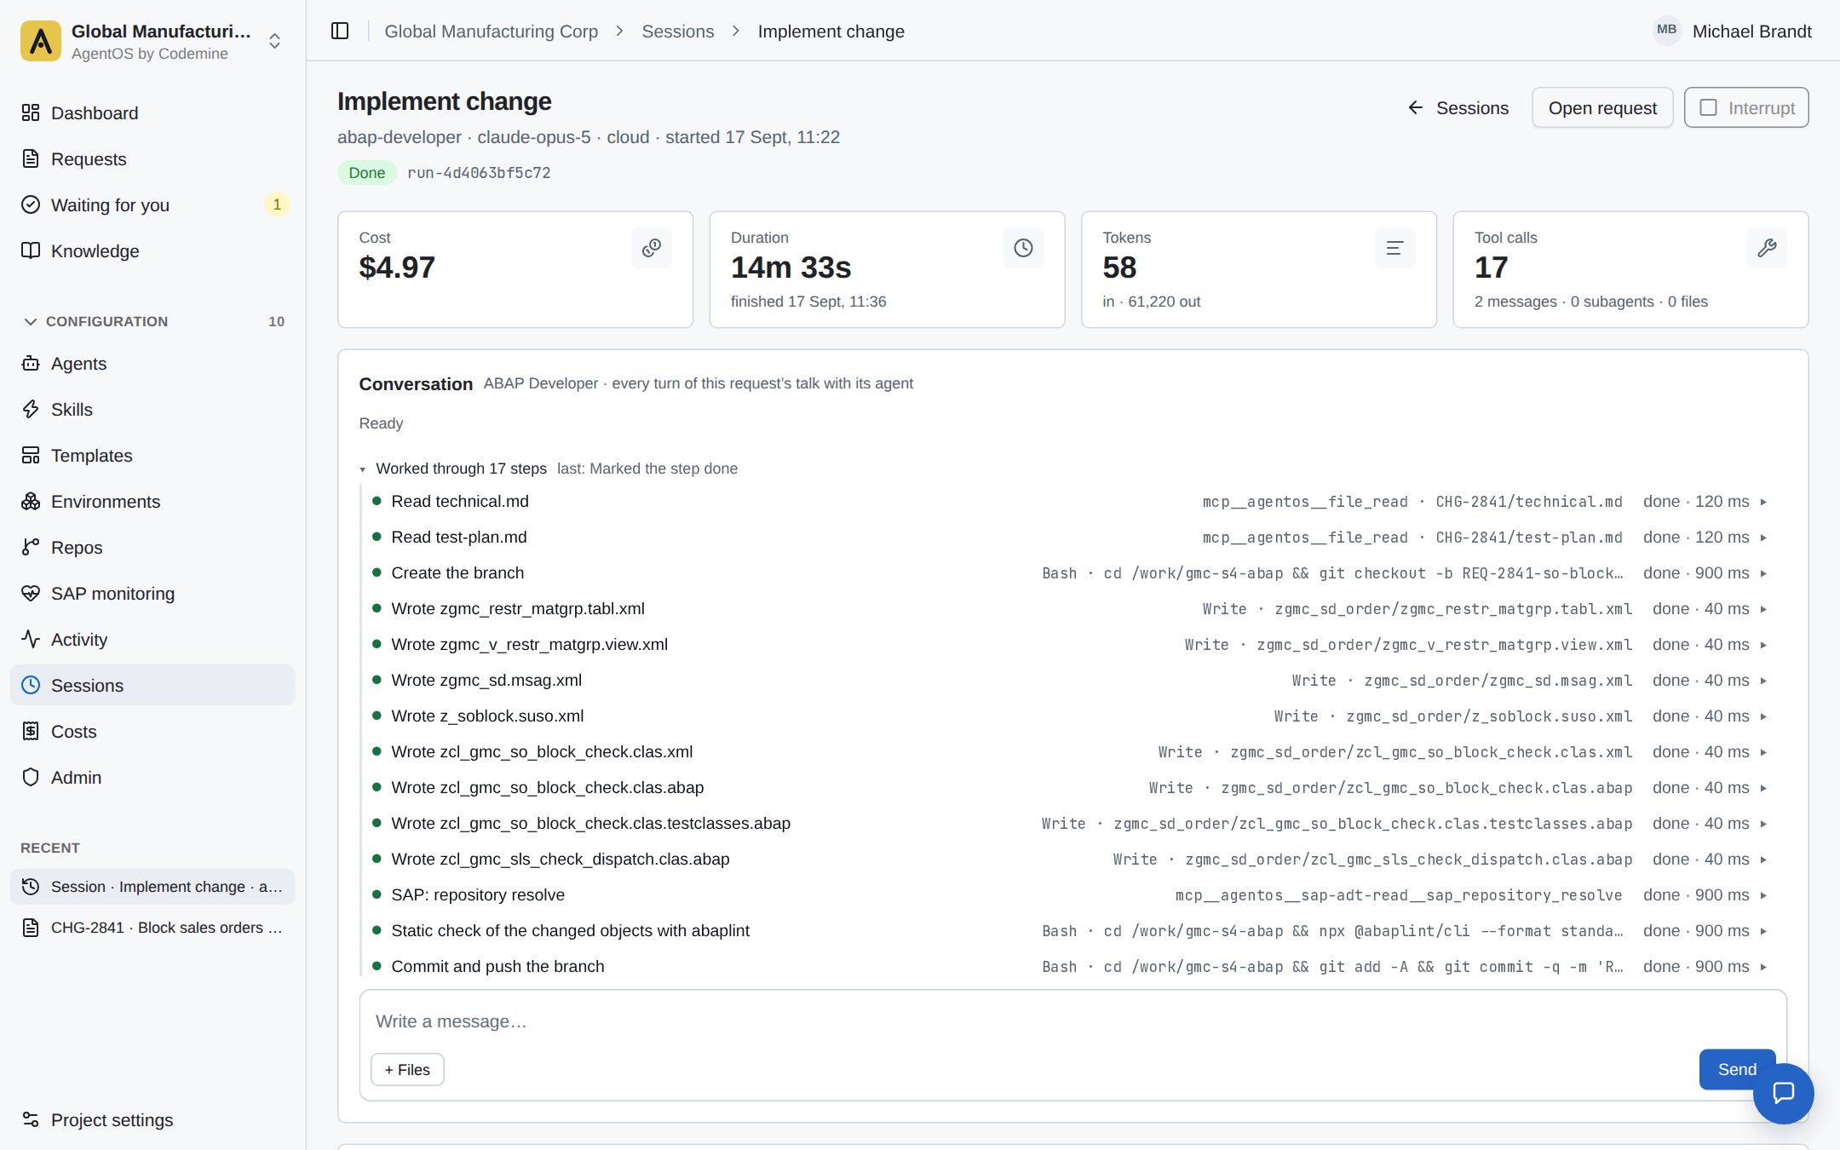The height and width of the screenshot is (1150, 1840).
Task: Click the Write a message field
Action: [x=1072, y=1021]
